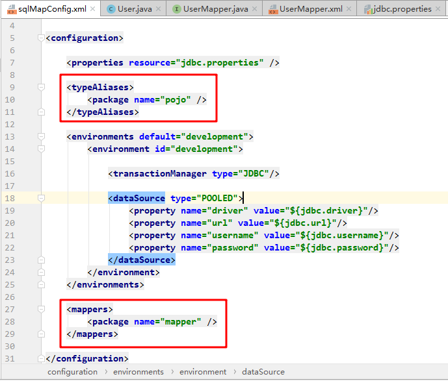Screen dimensions: 448x381
Task: Collapse the configuration tag fold on line 5
Action: (x=41, y=38)
